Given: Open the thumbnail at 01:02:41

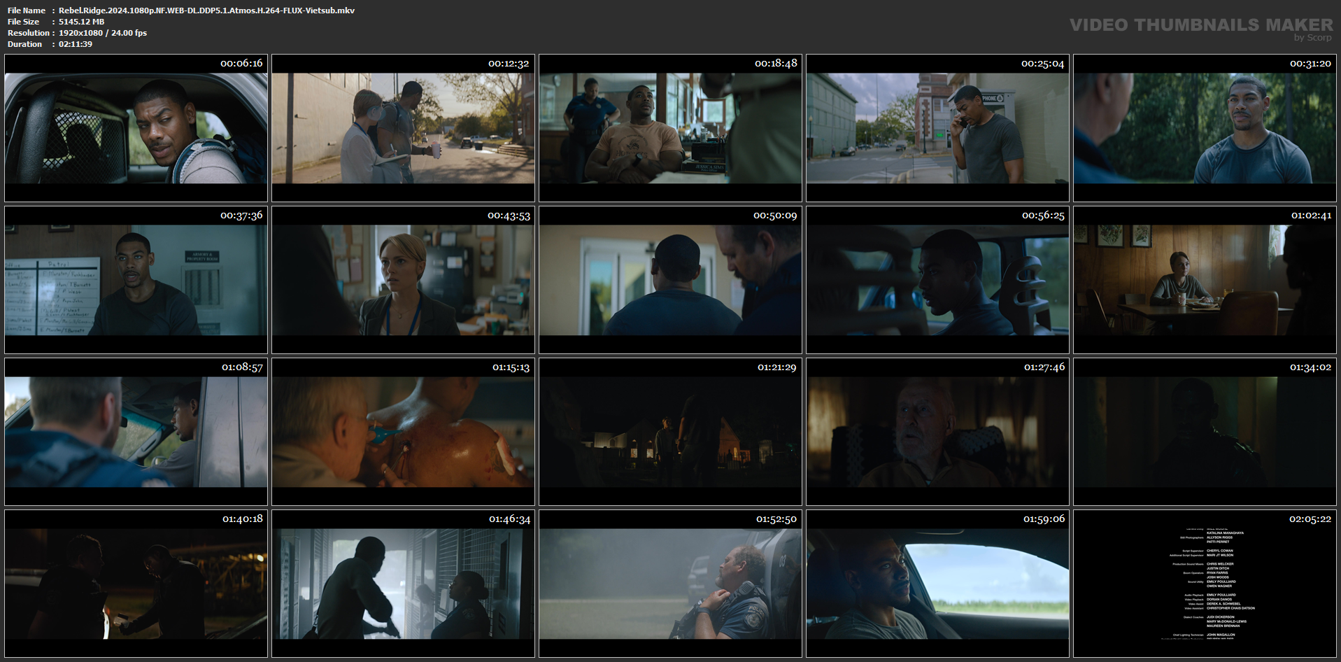Looking at the screenshot, I should point(1205,280).
